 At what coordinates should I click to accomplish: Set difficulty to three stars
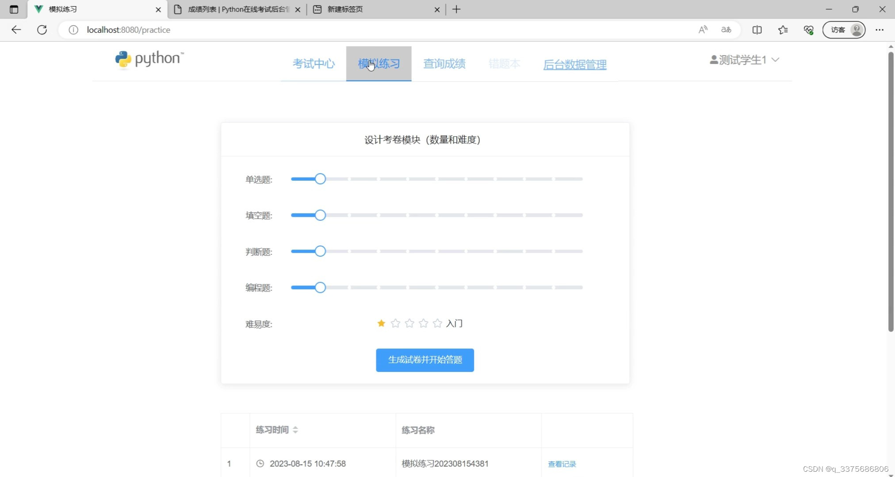409,323
